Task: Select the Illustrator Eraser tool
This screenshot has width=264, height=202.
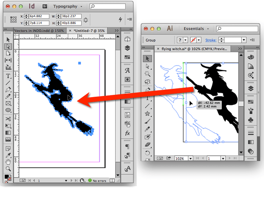Action: point(147,145)
